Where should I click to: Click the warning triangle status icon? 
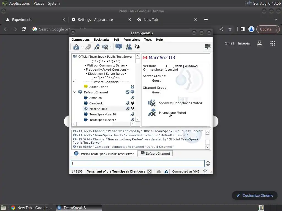pos(166,171)
